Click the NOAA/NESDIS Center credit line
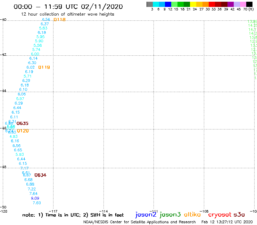Image resolution: width=257 pixels, height=225 pixels. [140, 222]
